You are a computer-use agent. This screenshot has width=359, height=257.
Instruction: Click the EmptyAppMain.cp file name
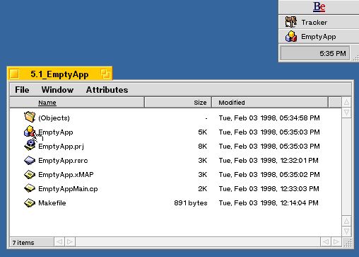tap(68, 189)
